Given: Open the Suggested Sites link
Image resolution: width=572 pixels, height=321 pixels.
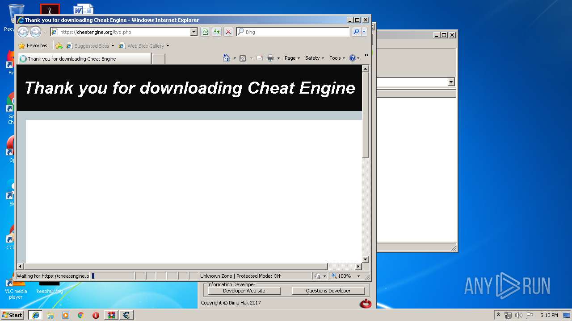Looking at the screenshot, I should point(90,45).
